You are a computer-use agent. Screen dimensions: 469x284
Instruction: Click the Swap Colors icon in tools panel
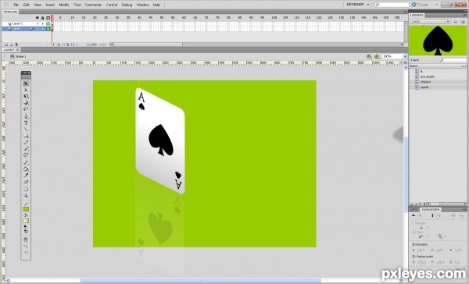[26, 232]
